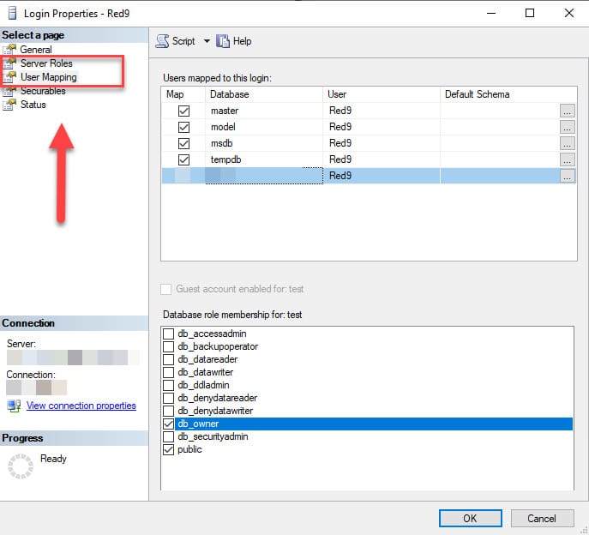Click the Map column header
Screen dimensions: 589x535
click(x=183, y=94)
